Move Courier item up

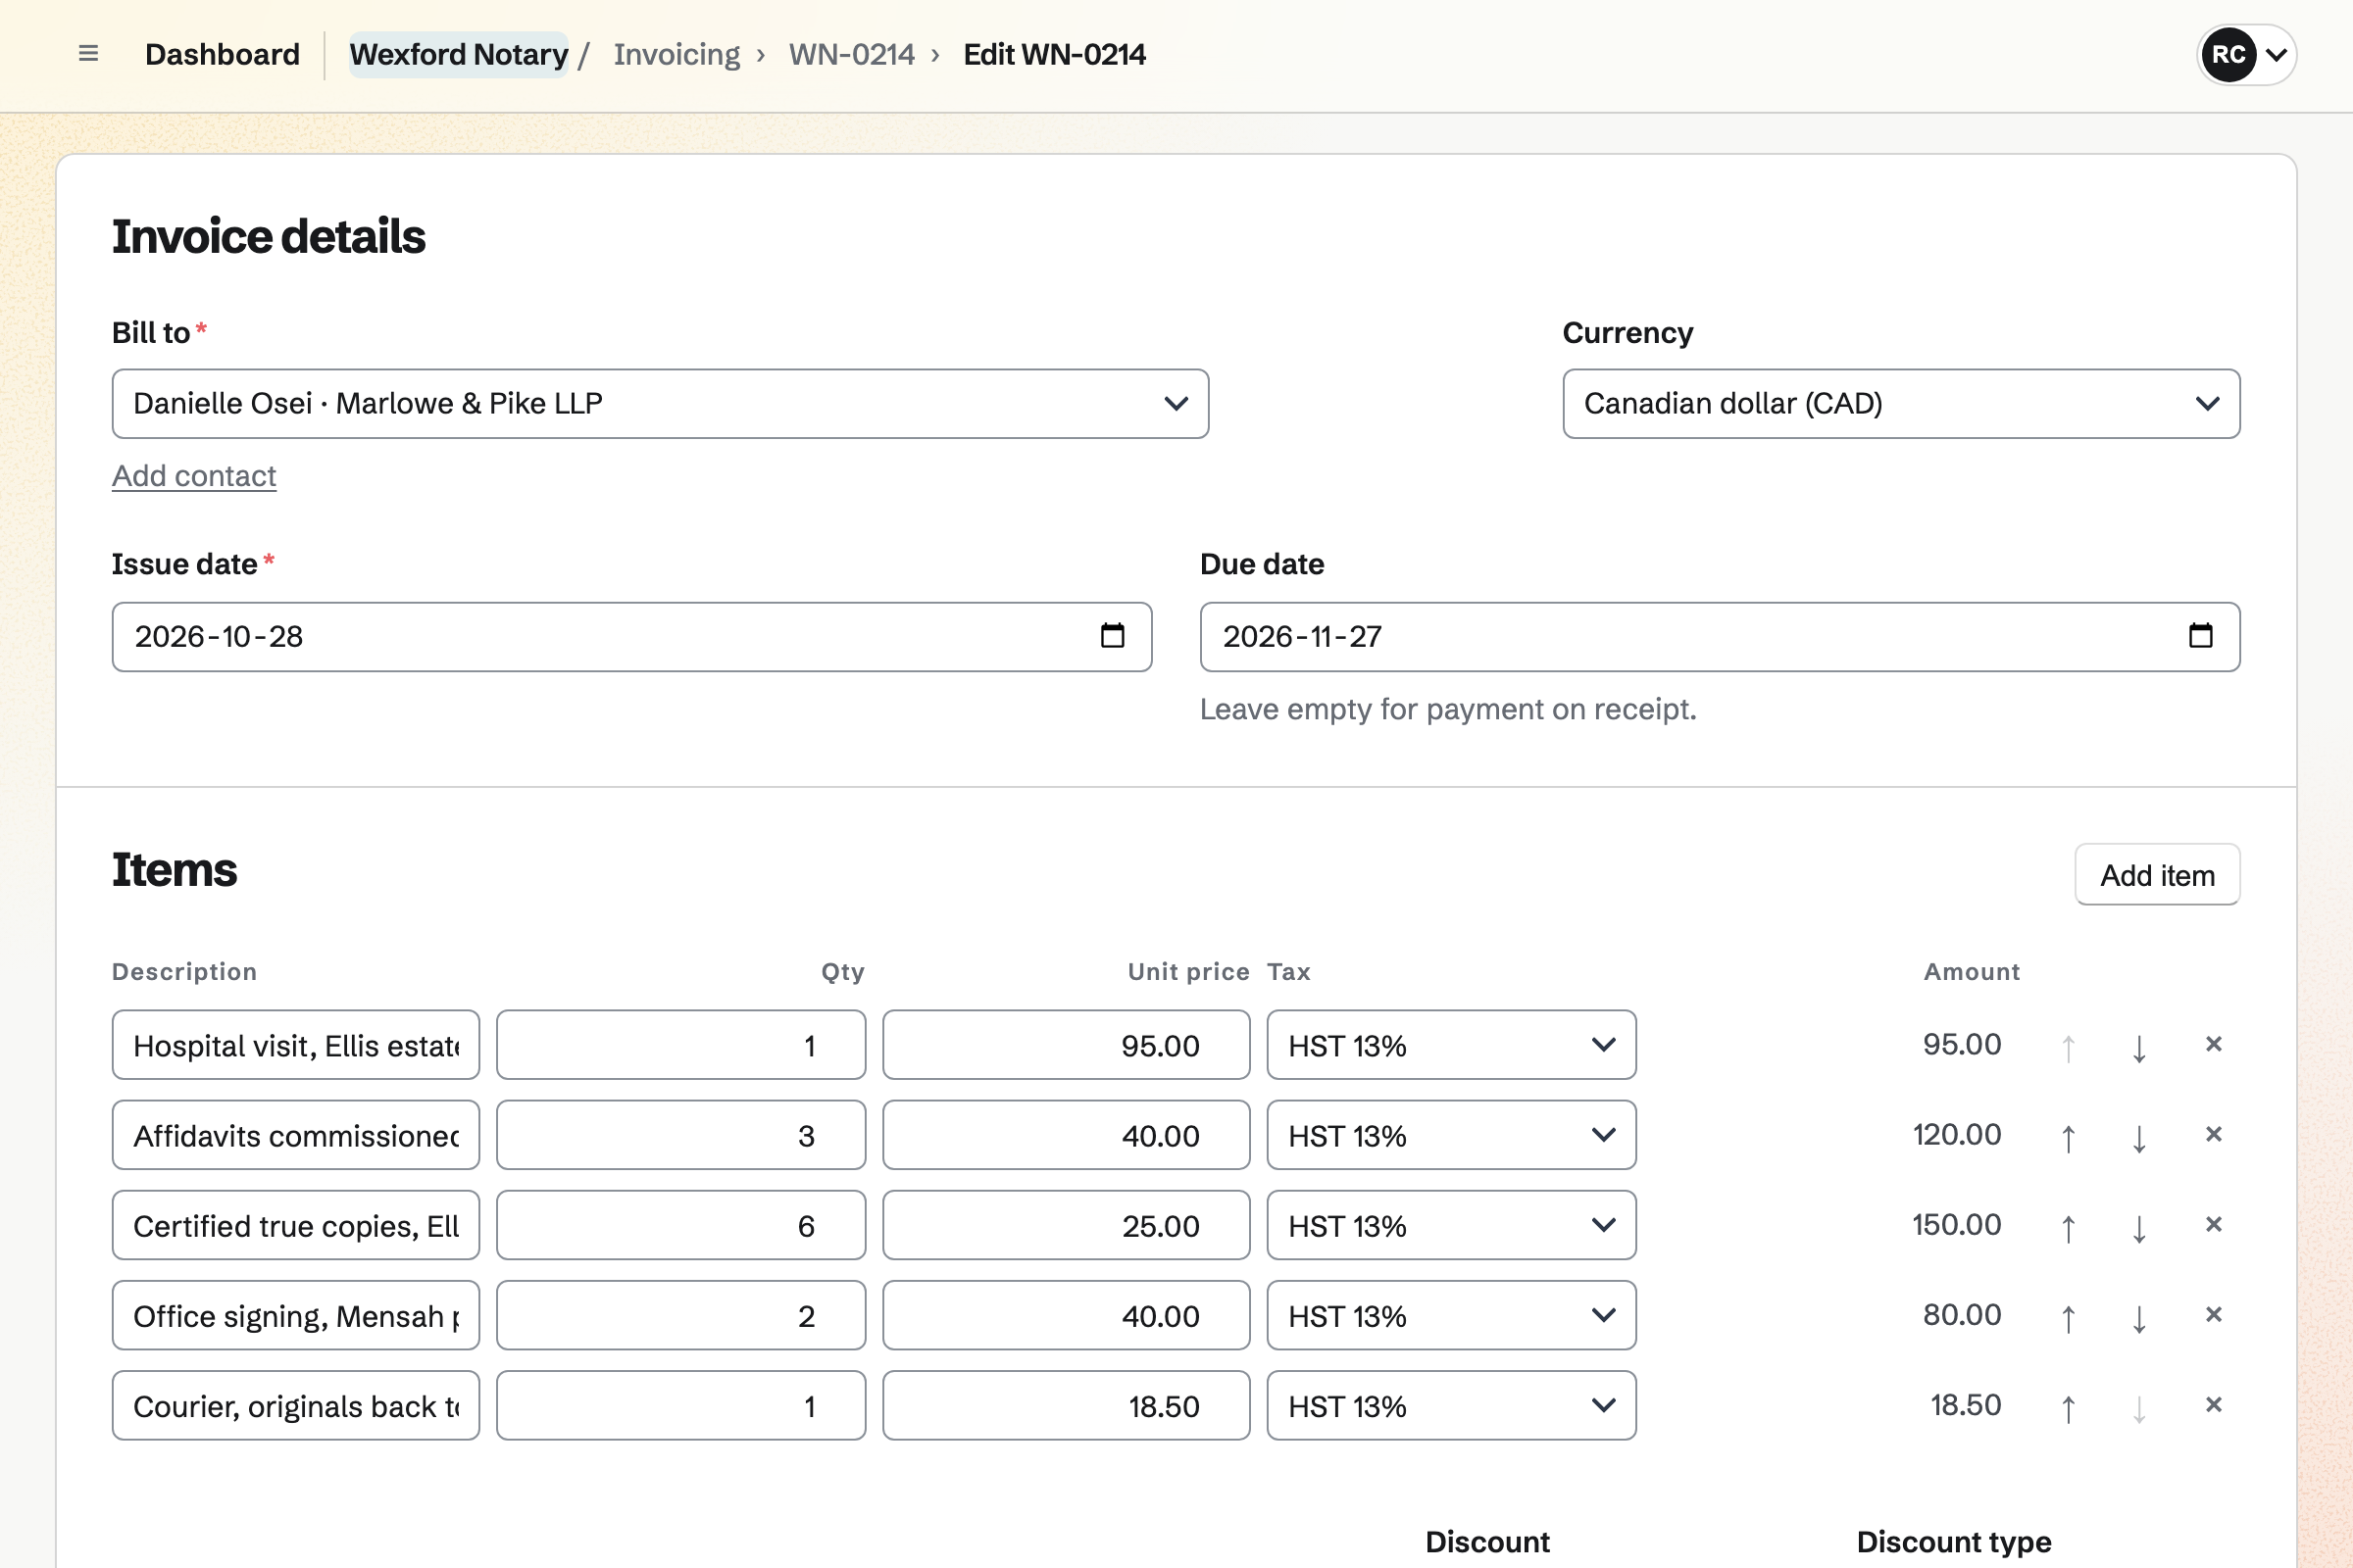2068,1407
